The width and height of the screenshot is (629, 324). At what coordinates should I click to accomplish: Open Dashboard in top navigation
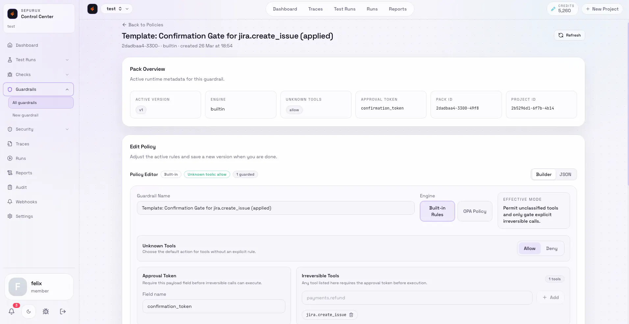pyautogui.click(x=285, y=9)
